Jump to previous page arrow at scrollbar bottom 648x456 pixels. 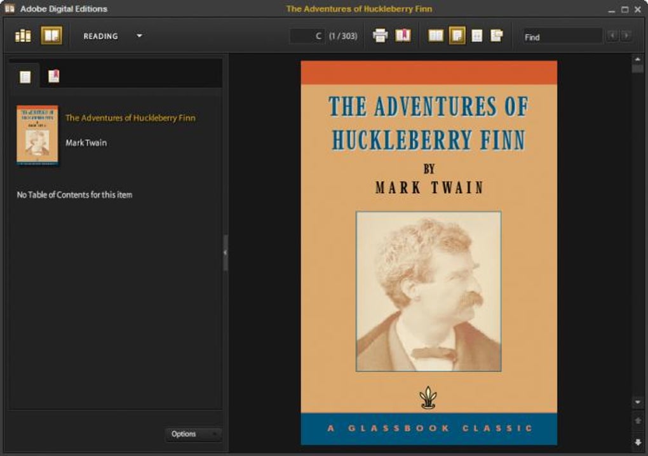[x=638, y=420]
